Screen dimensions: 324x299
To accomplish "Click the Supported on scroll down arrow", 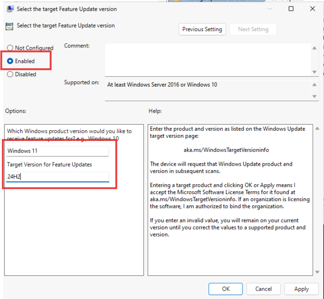I will (x=315, y=96).
